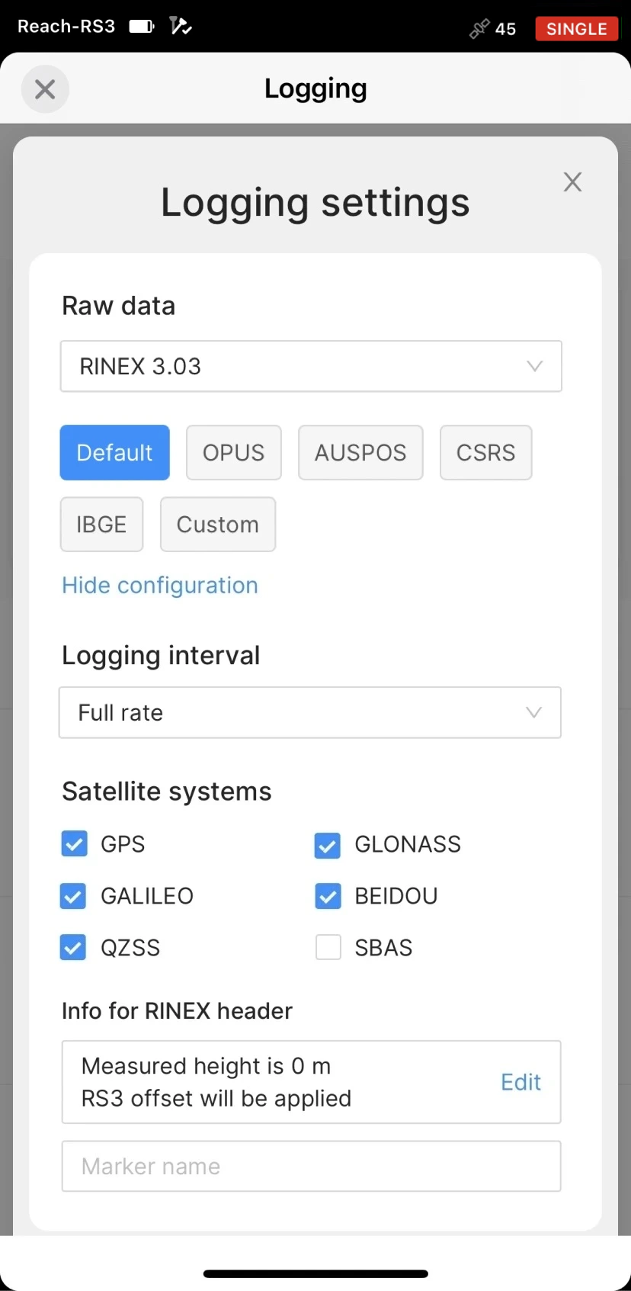Choose the AUSPOS preset
This screenshot has width=631, height=1291.
click(360, 452)
